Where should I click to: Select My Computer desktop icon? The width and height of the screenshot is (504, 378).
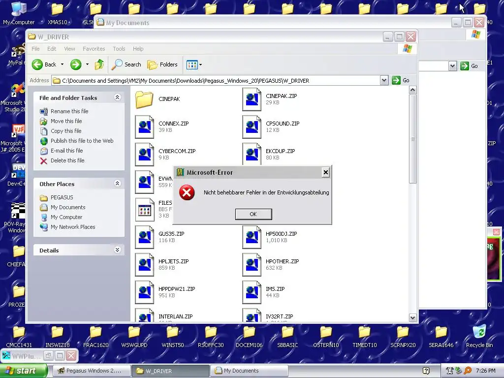(x=19, y=13)
